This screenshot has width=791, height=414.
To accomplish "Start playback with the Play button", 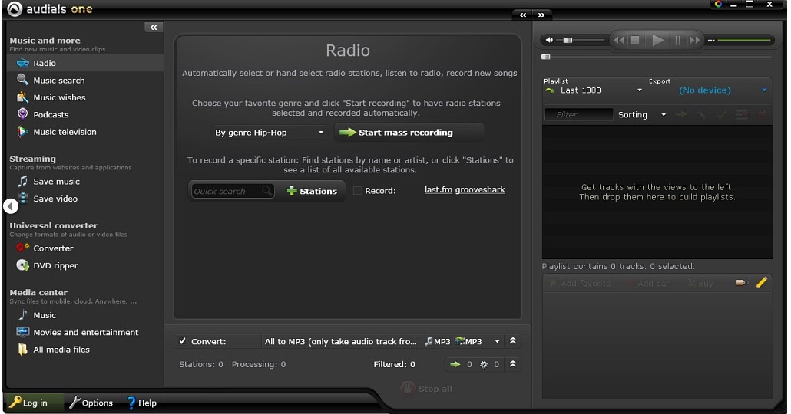I will (x=657, y=40).
